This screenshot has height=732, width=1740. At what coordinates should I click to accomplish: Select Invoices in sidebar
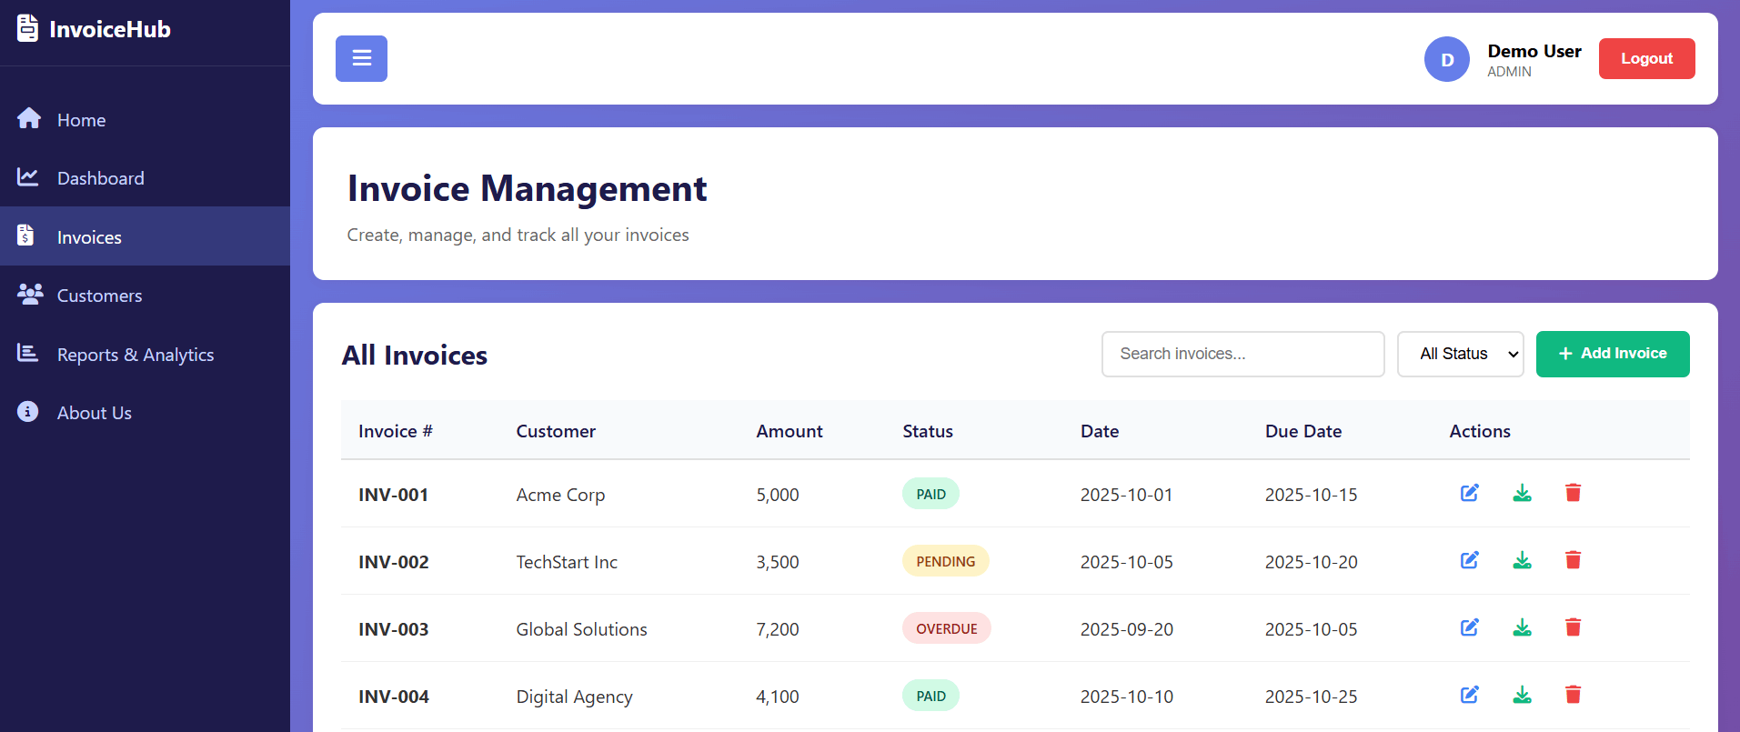[145, 236]
